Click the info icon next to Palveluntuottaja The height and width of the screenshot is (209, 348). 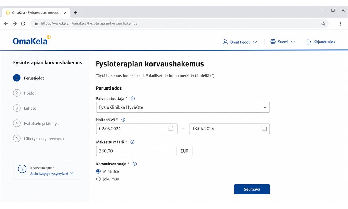point(133,99)
